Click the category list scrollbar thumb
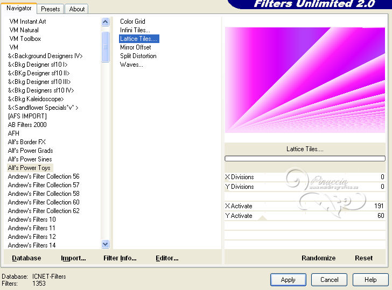The width and height of the screenshot is (392, 290). [x=105, y=47]
